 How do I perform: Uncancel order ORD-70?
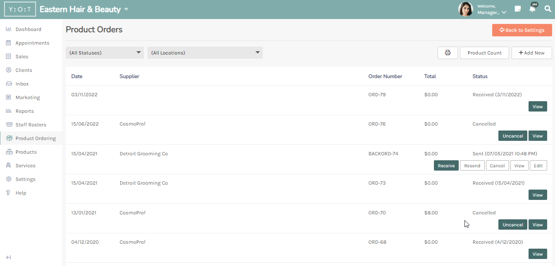coord(513,225)
